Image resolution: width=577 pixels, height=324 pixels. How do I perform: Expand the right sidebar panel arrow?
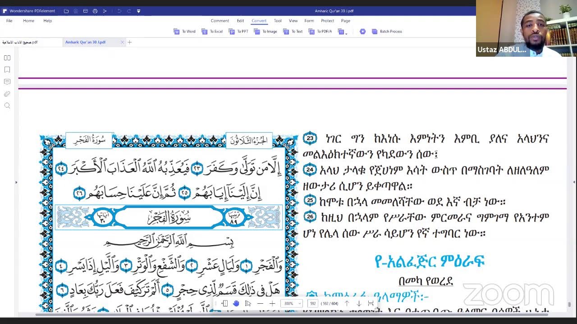[x=574, y=182]
